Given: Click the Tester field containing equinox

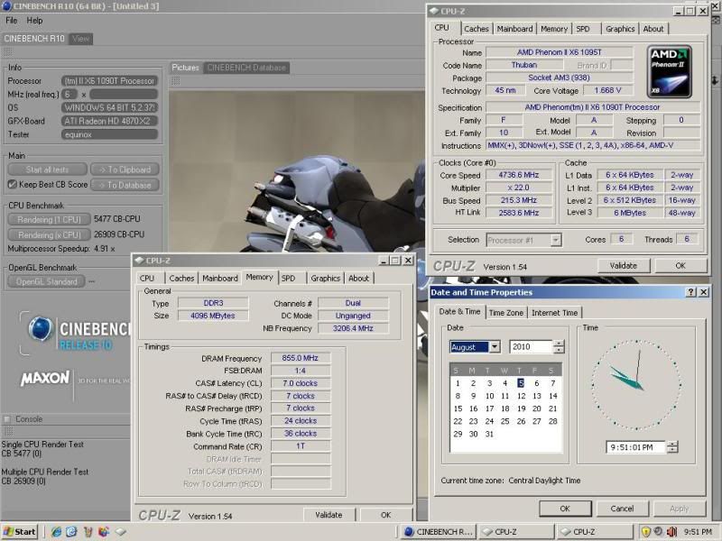Looking at the screenshot, I should (x=109, y=134).
